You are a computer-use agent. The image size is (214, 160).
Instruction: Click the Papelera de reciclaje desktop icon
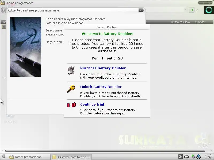click(203, 141)
